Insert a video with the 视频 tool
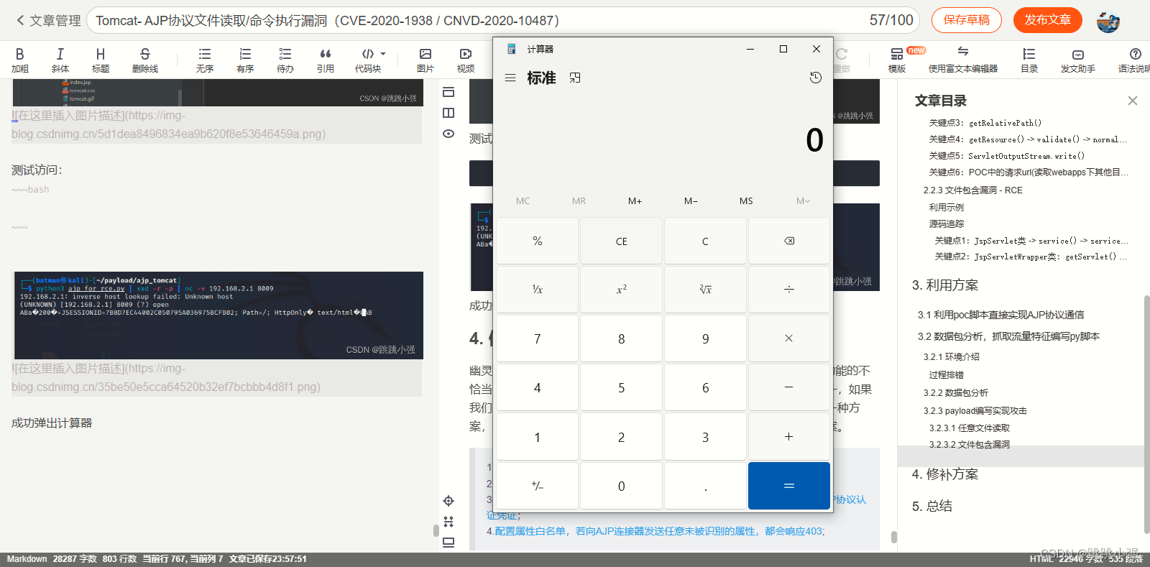The height and width of the screenshot is (567, 1150). [466, 60]
